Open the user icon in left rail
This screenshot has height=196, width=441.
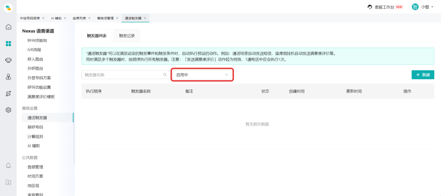click(x=8, y=77)
